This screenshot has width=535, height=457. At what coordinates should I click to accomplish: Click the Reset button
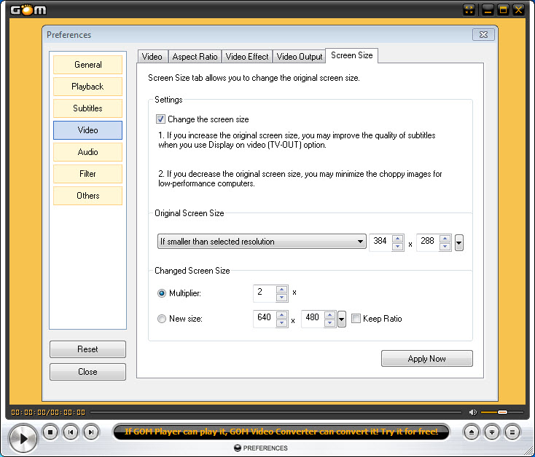point(87,349)
